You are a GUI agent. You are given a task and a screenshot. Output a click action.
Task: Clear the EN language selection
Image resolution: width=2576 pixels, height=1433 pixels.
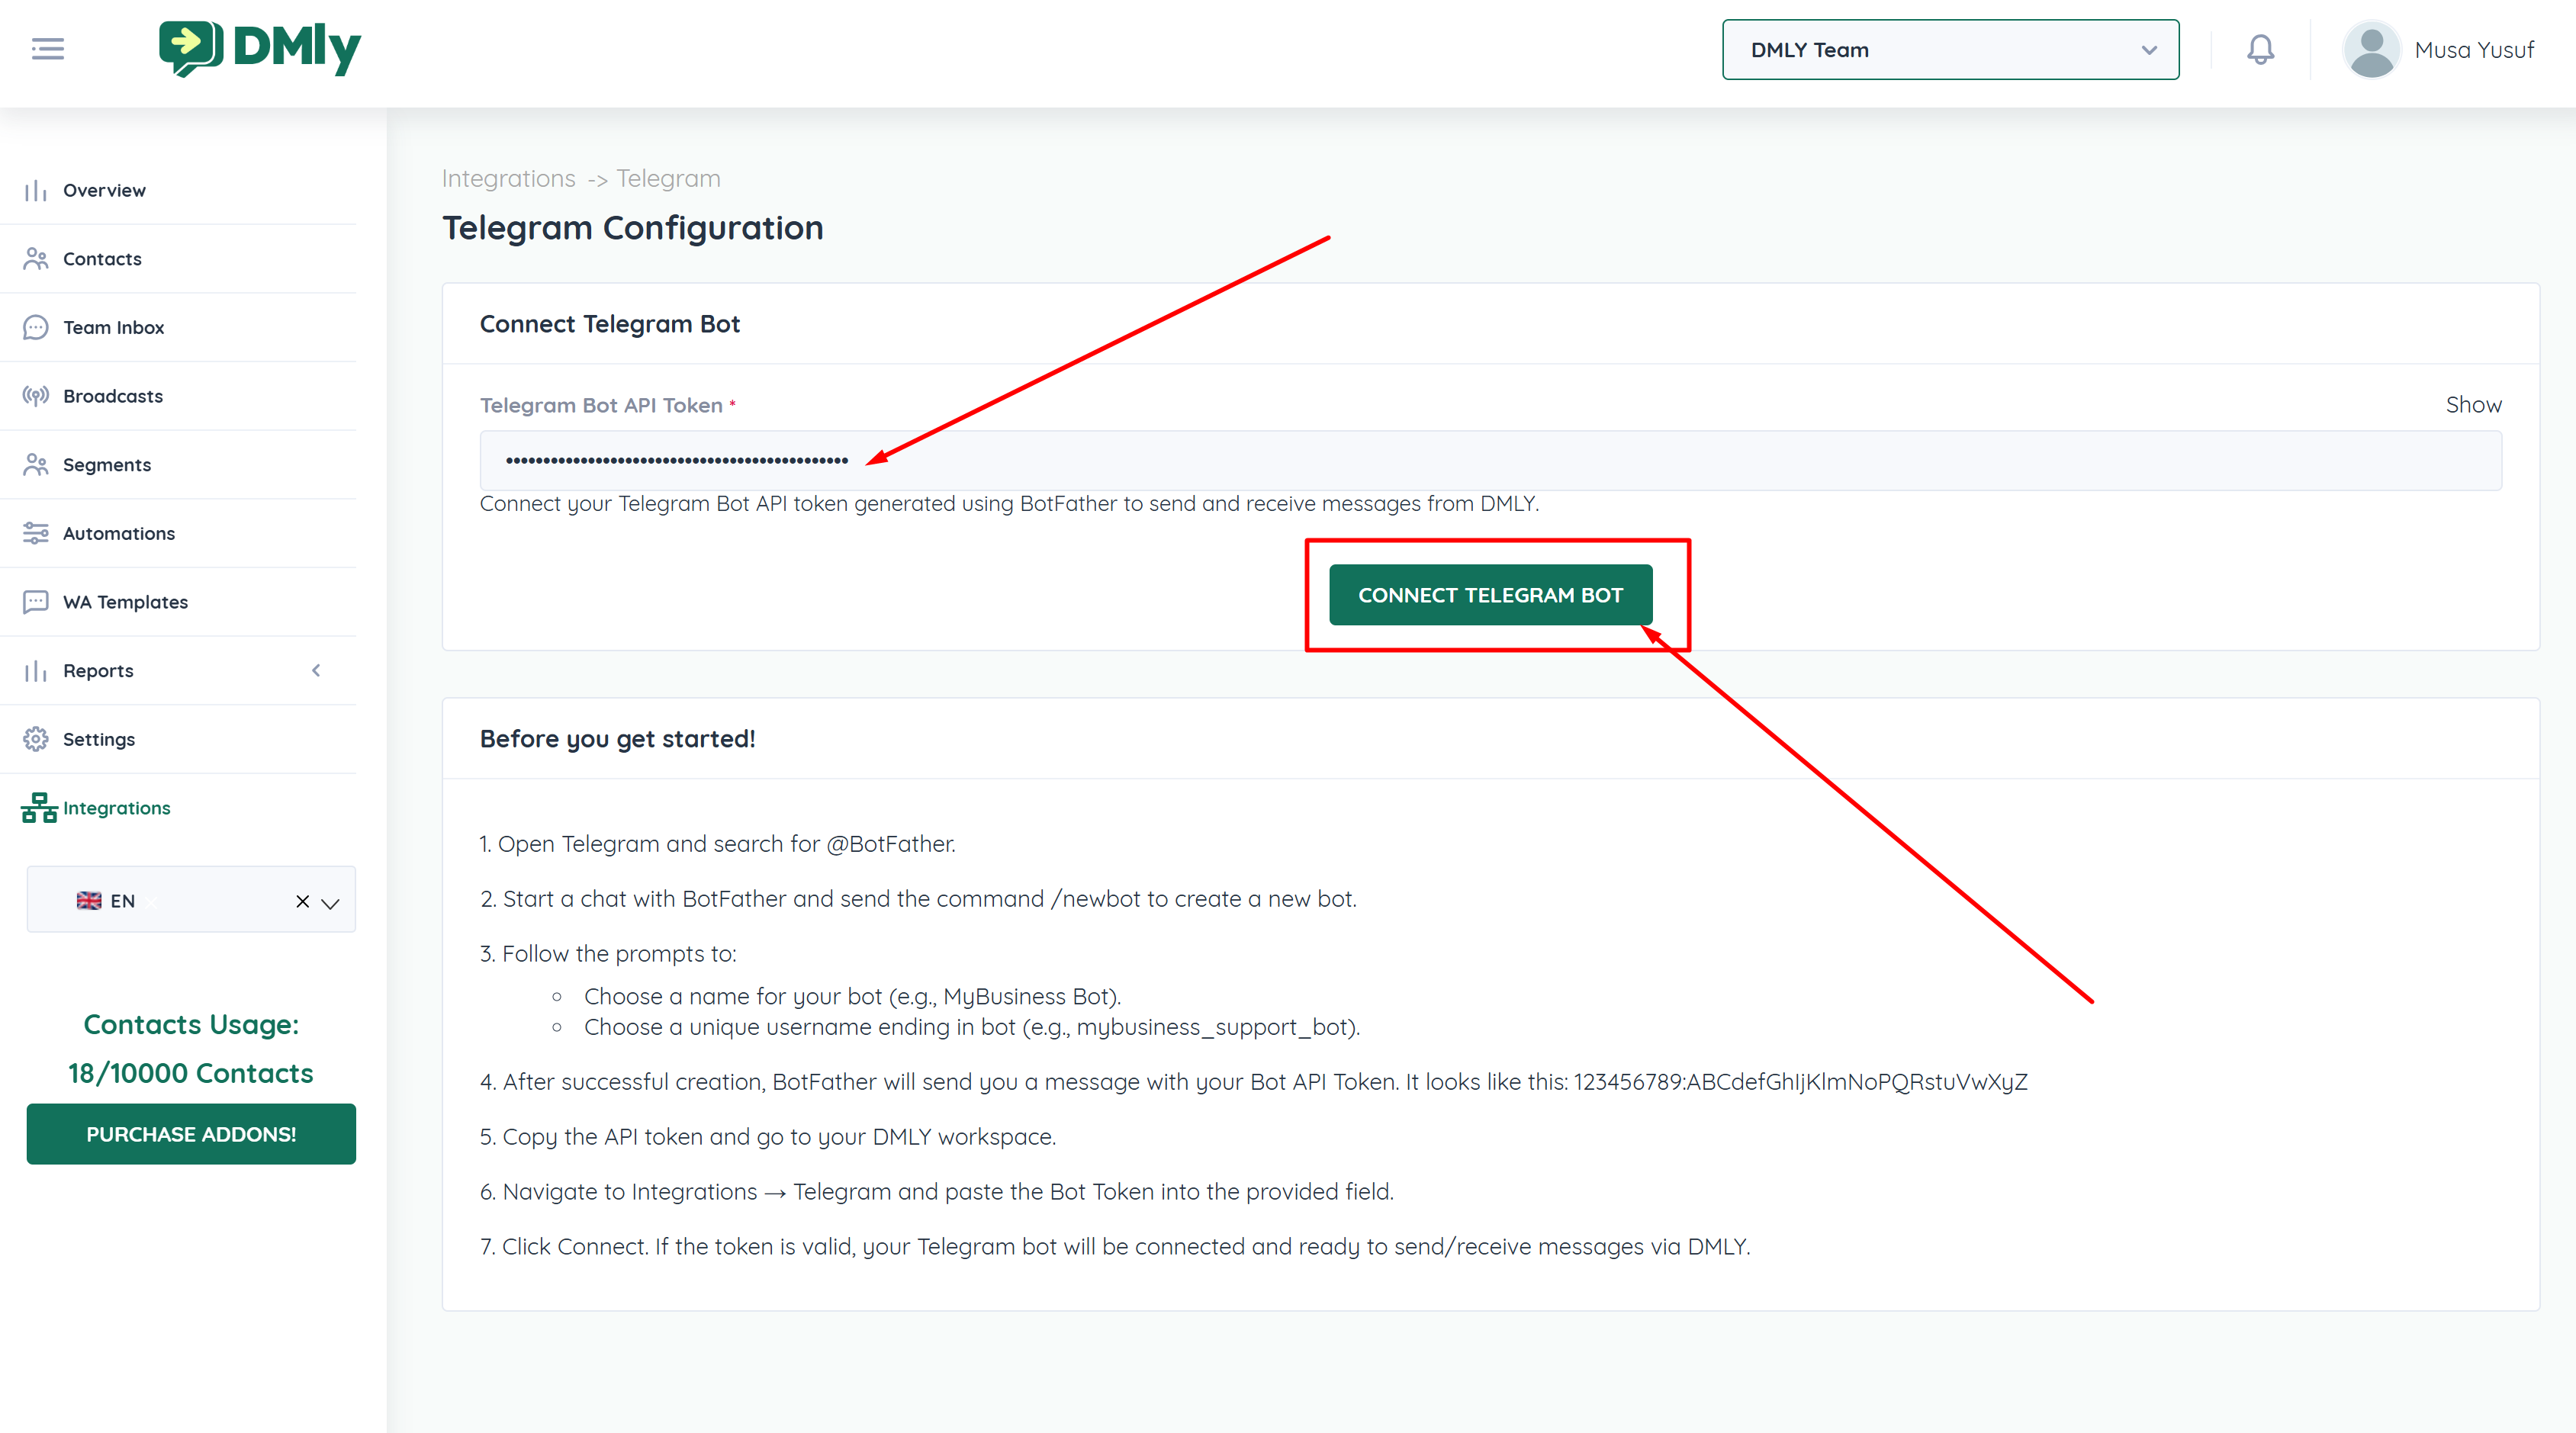tap(302, 902)
